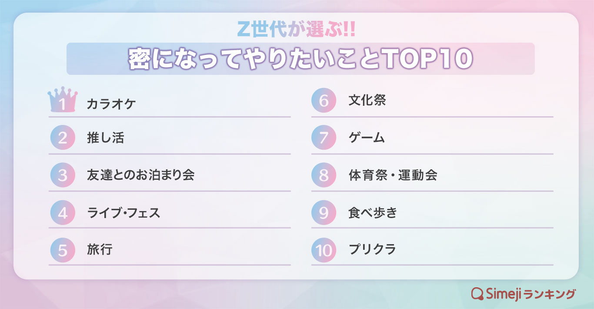Click the number 5 rank badge

pos(63,250)
